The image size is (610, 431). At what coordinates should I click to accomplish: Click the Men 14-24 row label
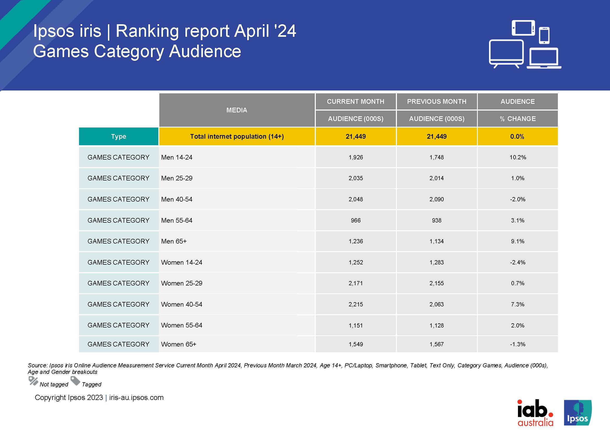click(x=177, y=157)
